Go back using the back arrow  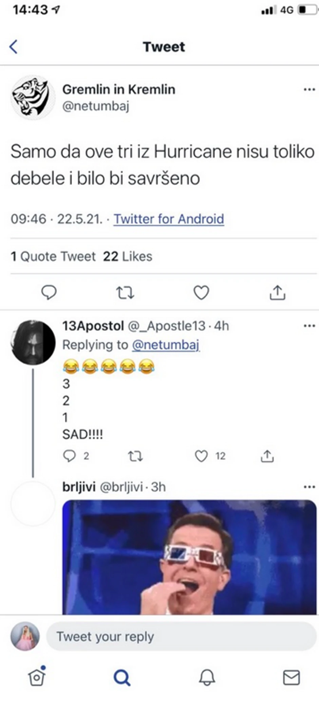coord(14,47)
